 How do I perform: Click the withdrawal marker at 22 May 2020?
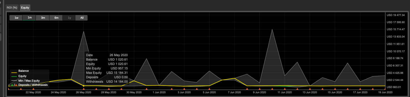[x=33, y=89]
